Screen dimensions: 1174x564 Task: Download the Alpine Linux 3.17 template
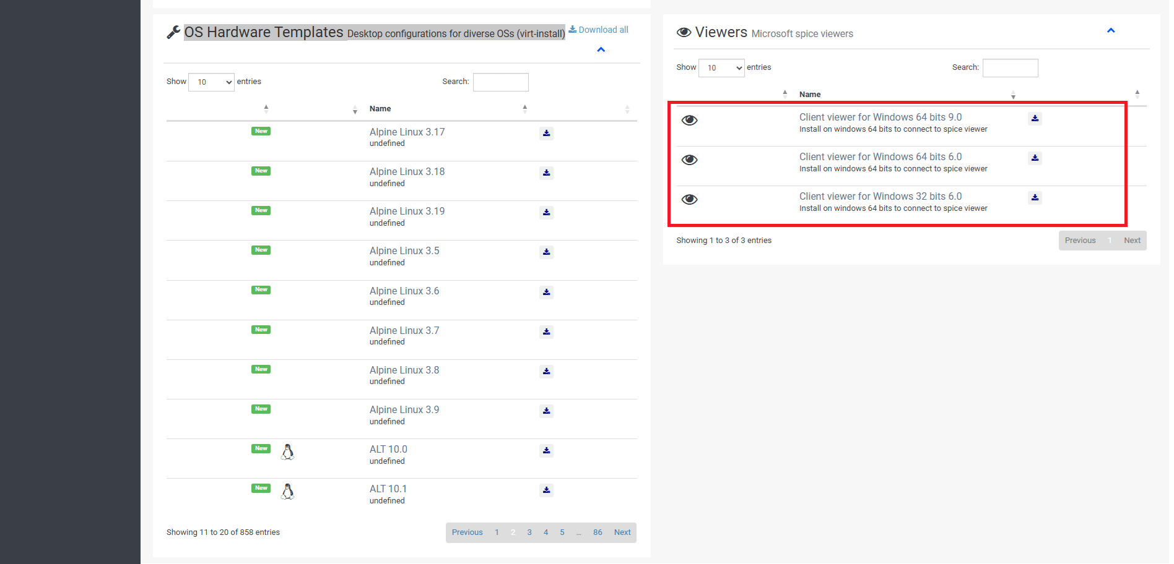[546, 133]
